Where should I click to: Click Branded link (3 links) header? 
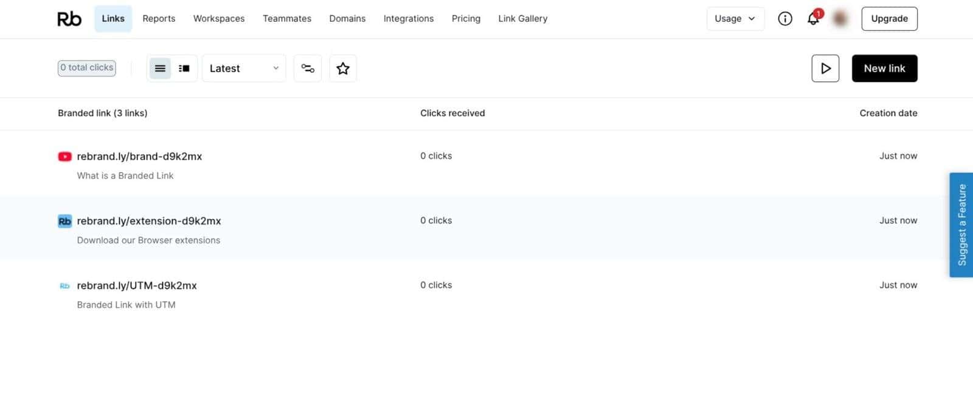102,113
